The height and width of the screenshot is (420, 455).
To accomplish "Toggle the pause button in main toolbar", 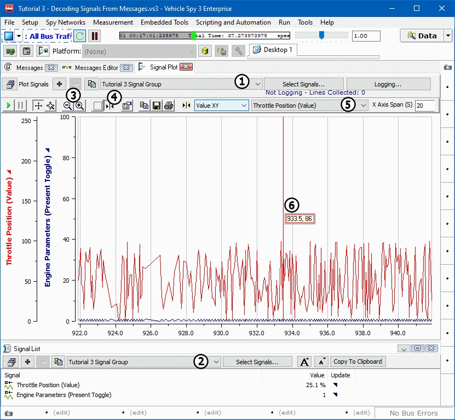I will tap(94, 36).
